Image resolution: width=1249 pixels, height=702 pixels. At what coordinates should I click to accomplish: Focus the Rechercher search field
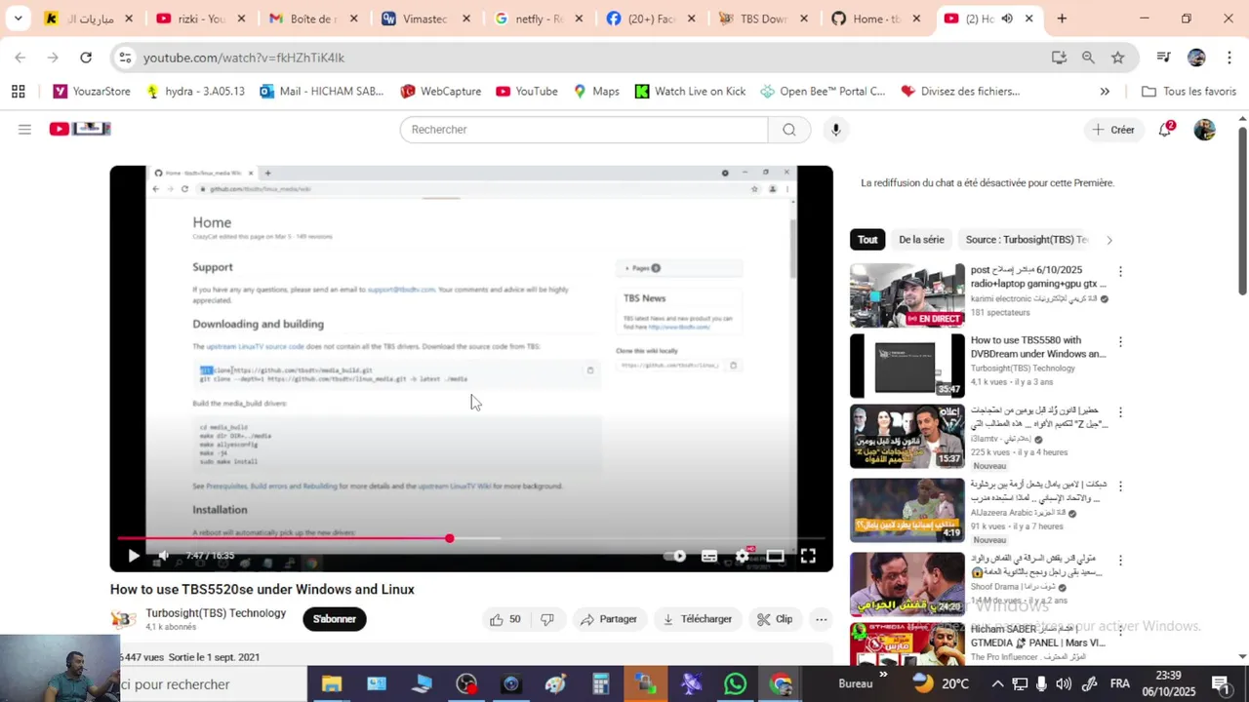pos(584,130)
